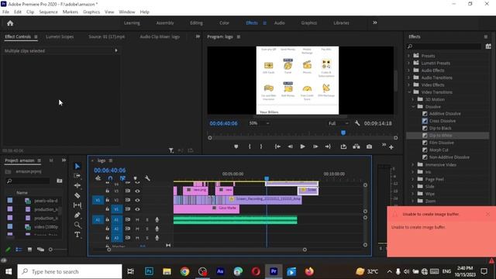Select the Pen tool
Viewport: 496px width, 279px height.
77,215
